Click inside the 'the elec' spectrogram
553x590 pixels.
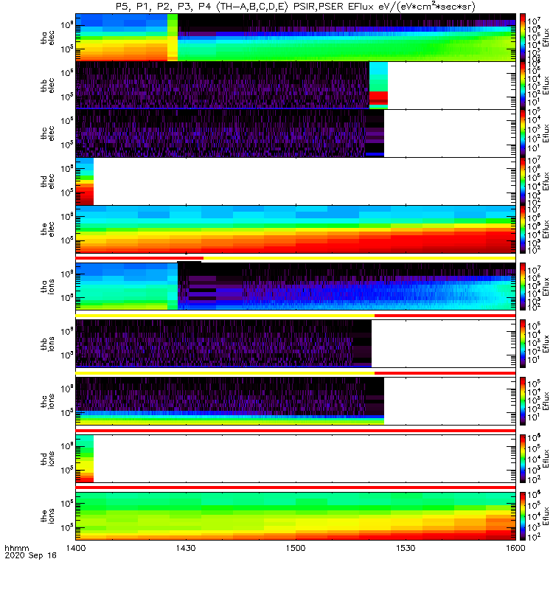click(x=296, y=229)
